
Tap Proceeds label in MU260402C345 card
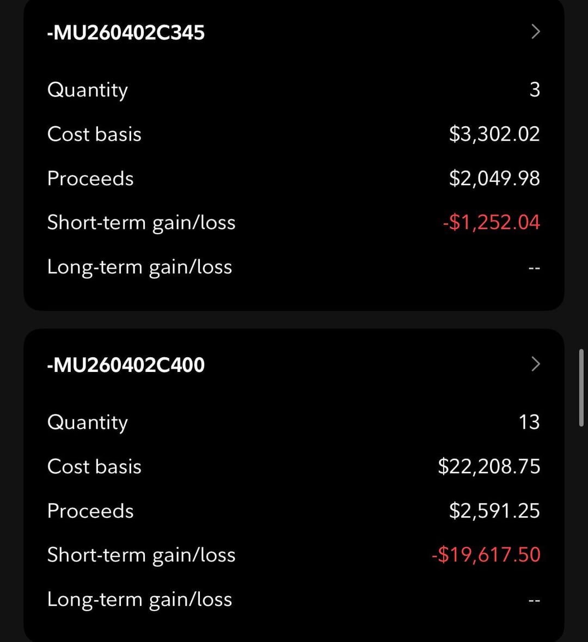[x=90, y=179]
